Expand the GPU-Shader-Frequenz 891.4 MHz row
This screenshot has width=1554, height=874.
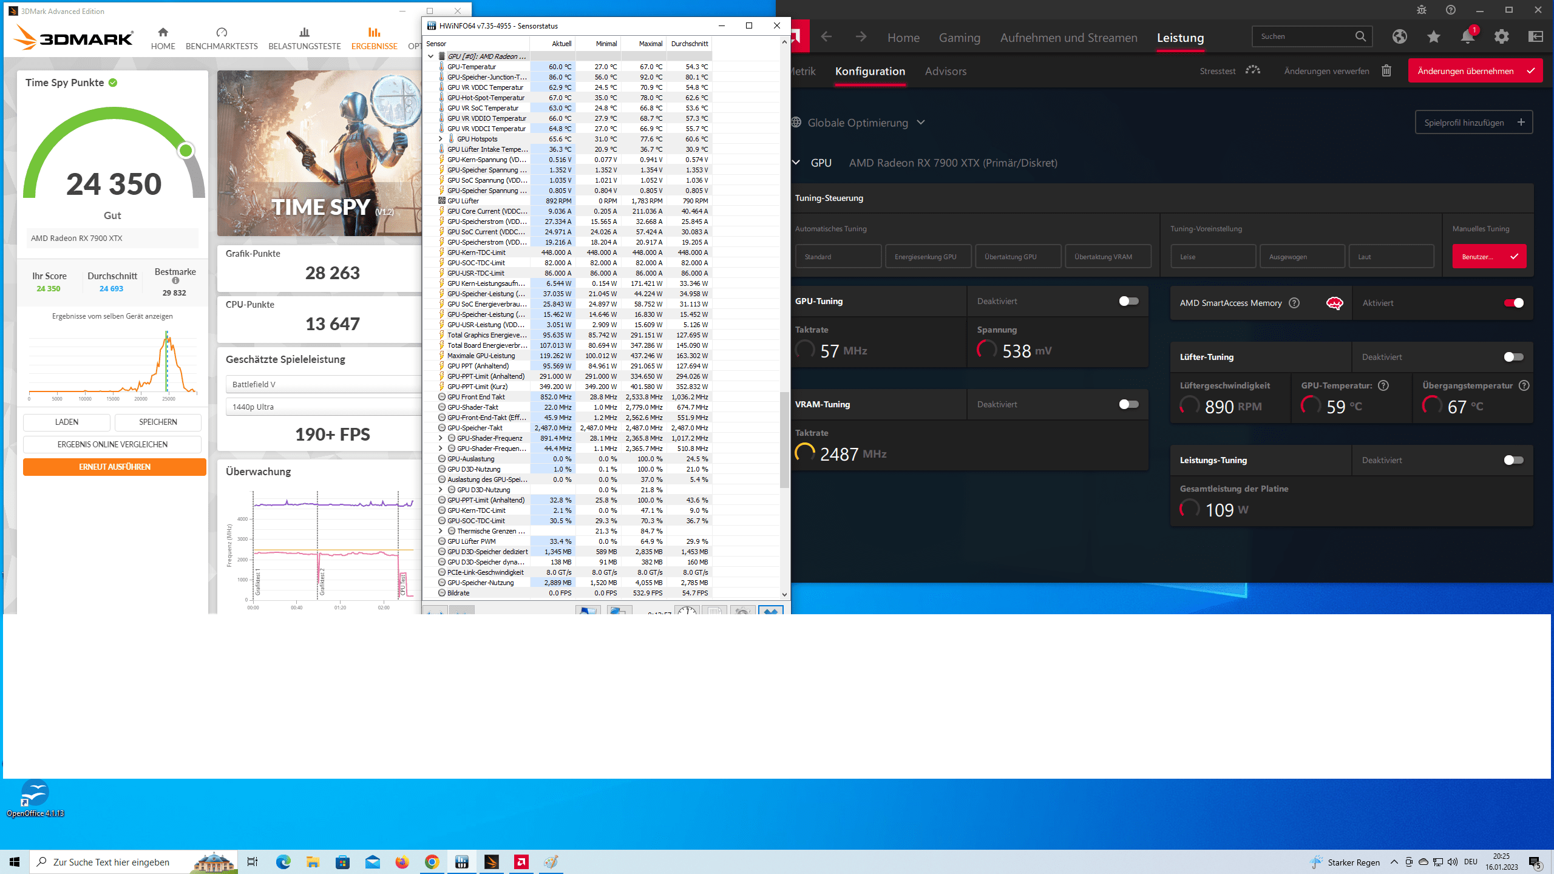click(x=441, y=438)
